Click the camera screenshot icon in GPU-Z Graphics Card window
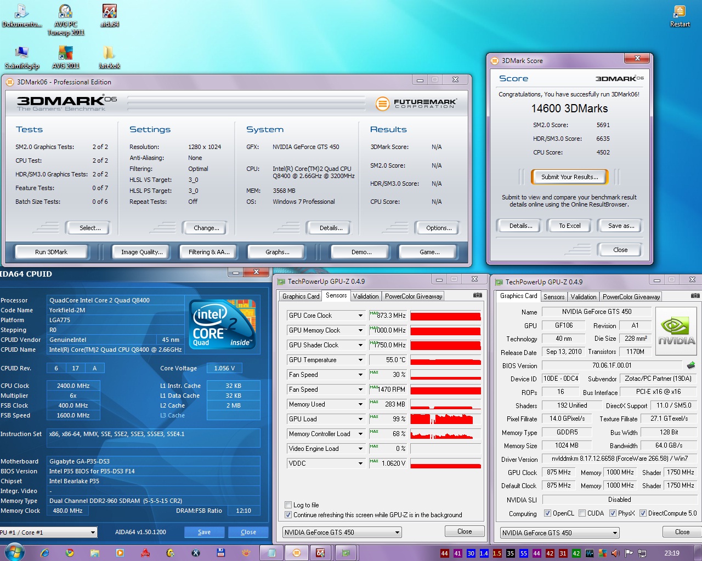Screen dimensions: 702x561 click(695, 296)
